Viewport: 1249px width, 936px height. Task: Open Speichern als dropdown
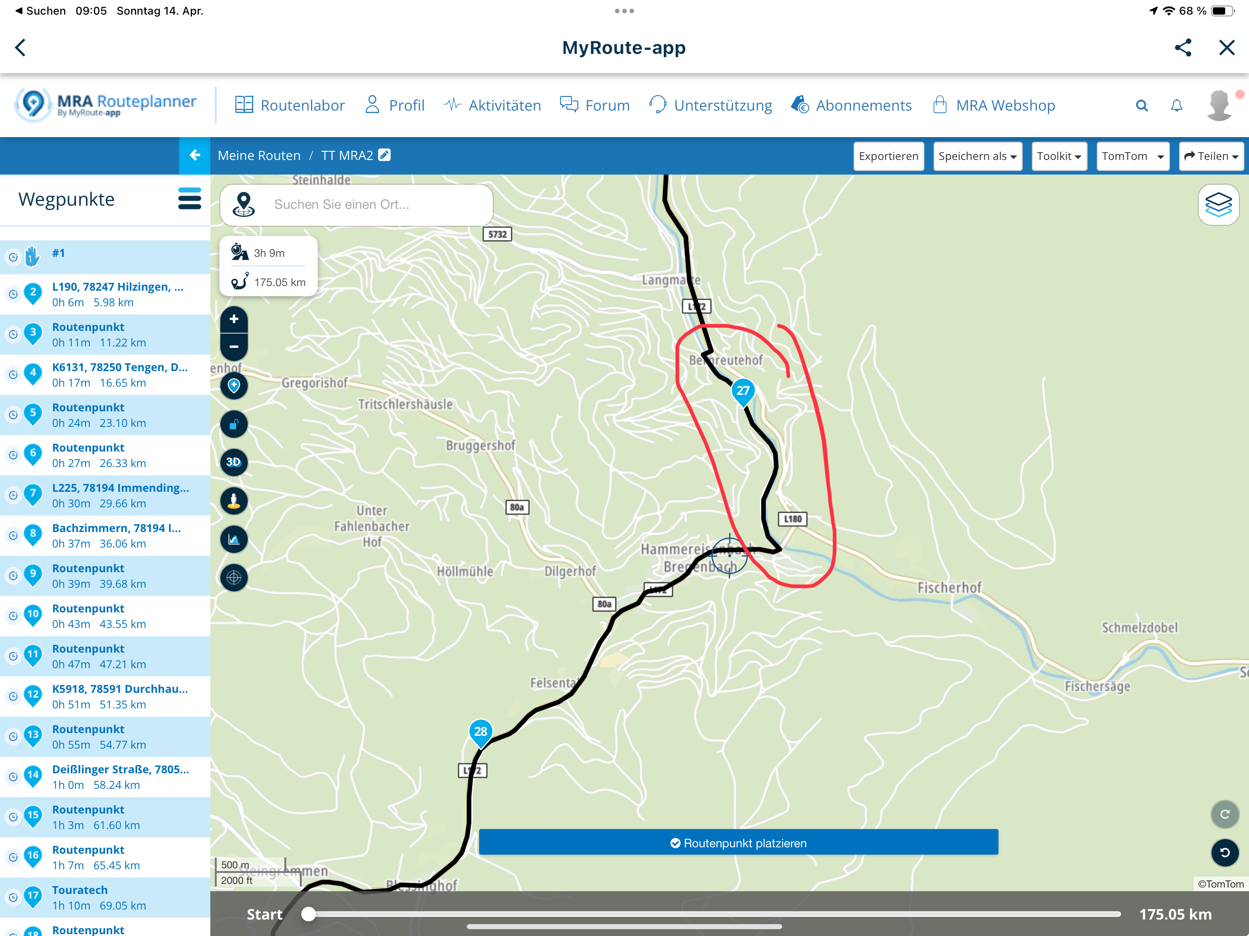[x=977, y=156]
